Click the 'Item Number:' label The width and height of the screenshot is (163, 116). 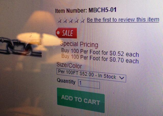click(71, 11)
